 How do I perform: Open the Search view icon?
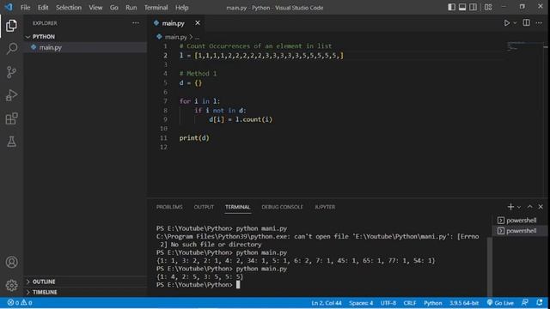(x=11, y=49)
